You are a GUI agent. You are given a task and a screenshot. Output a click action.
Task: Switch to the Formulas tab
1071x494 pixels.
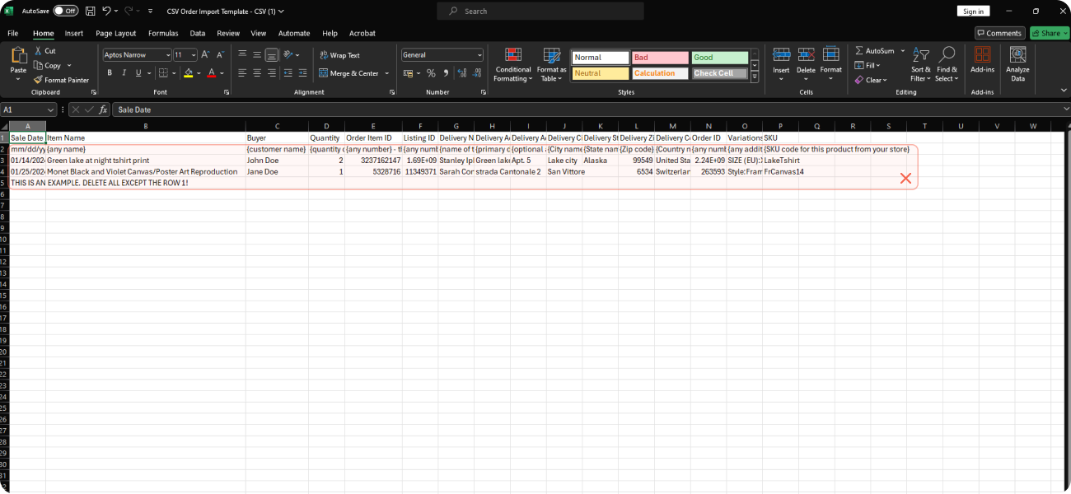[163, 34]
